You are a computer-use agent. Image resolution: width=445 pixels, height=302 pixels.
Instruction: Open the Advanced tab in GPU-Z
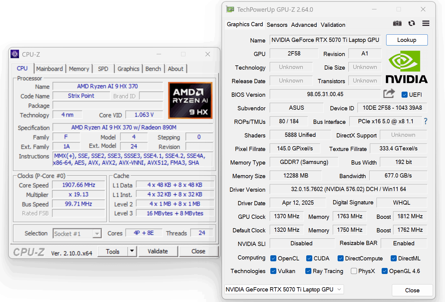pyautogui.click(x=304, y=25)
